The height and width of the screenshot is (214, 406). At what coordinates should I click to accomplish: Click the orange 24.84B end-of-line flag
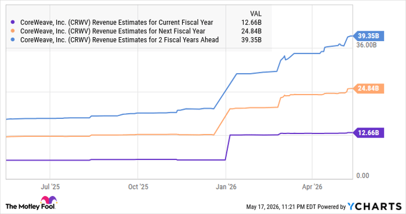(368, 89)
